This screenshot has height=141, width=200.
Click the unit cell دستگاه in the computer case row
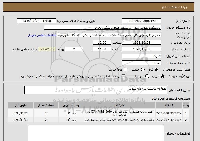pyautogui.click(x=71, y=113)
